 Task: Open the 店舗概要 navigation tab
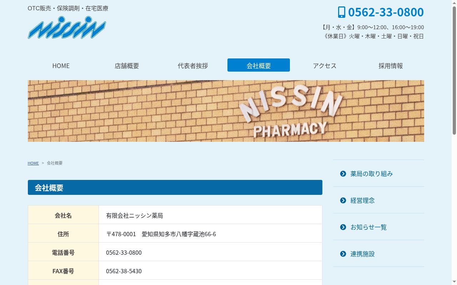coord(127,65)
